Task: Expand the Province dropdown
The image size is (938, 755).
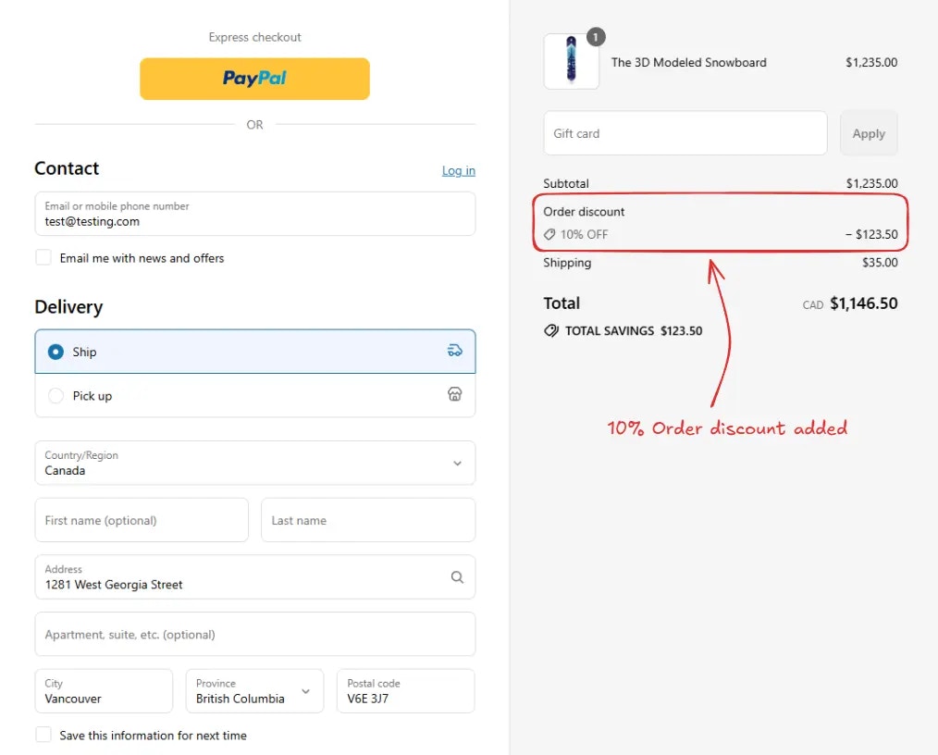Action: 254,691
